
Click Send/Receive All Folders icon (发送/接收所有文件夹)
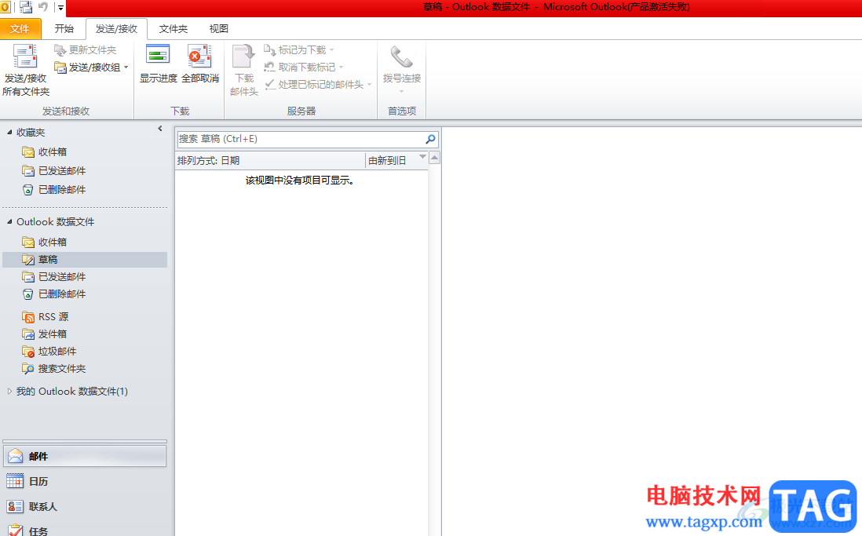pos(25,56)
